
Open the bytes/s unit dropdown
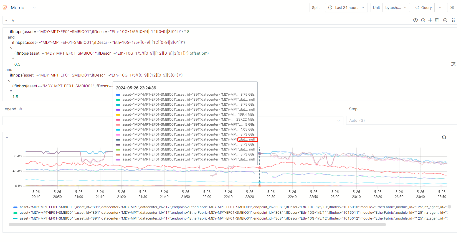pos(396,7)
